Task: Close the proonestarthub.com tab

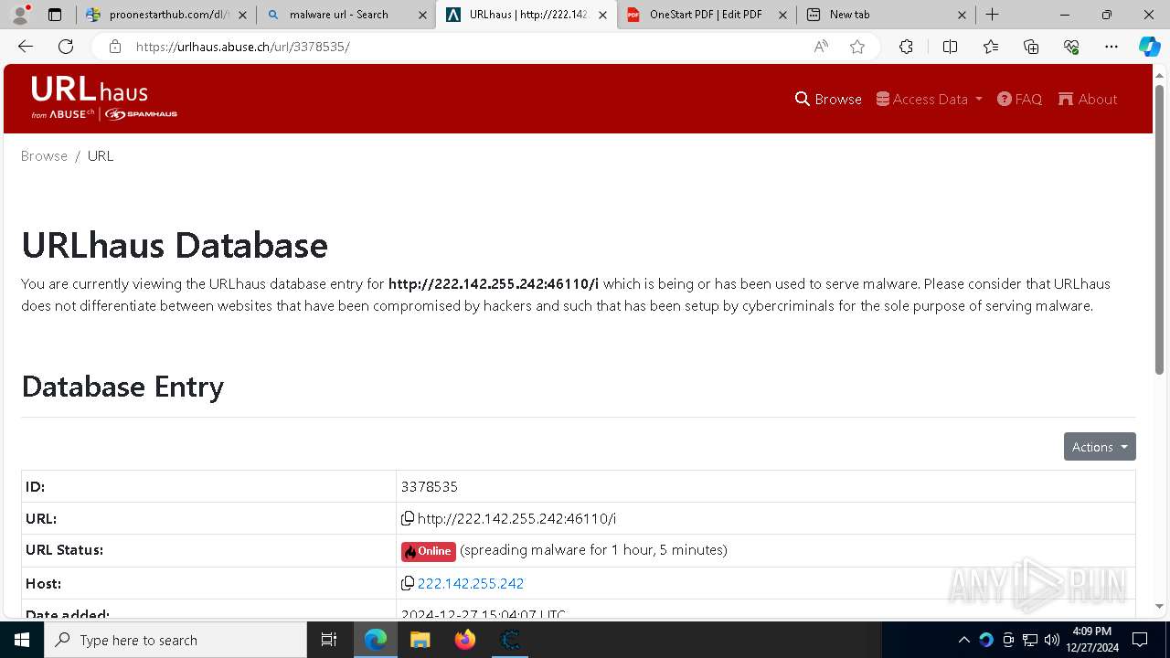Action: pos(242,15)
